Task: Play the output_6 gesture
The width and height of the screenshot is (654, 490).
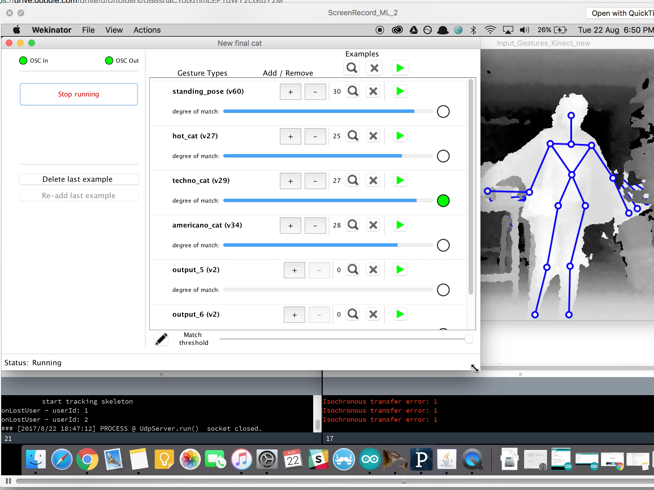Action: point(400,314)
